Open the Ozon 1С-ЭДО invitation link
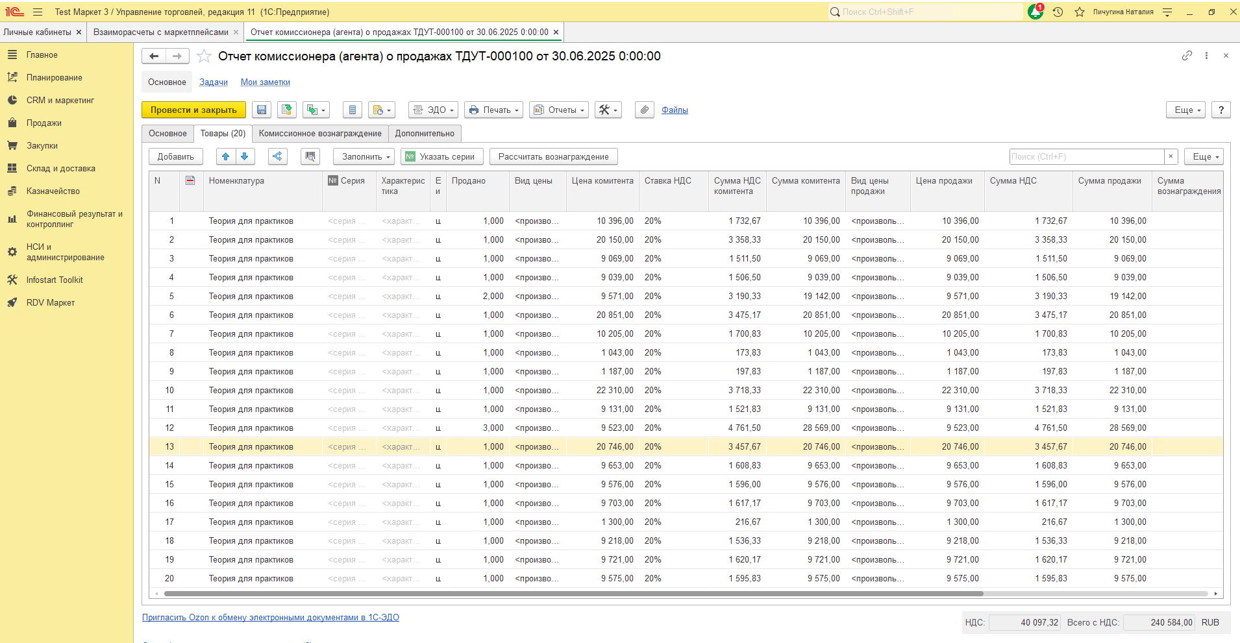Image resolution: width=1240 pixels, height=643 pixels. coord(271,618)
